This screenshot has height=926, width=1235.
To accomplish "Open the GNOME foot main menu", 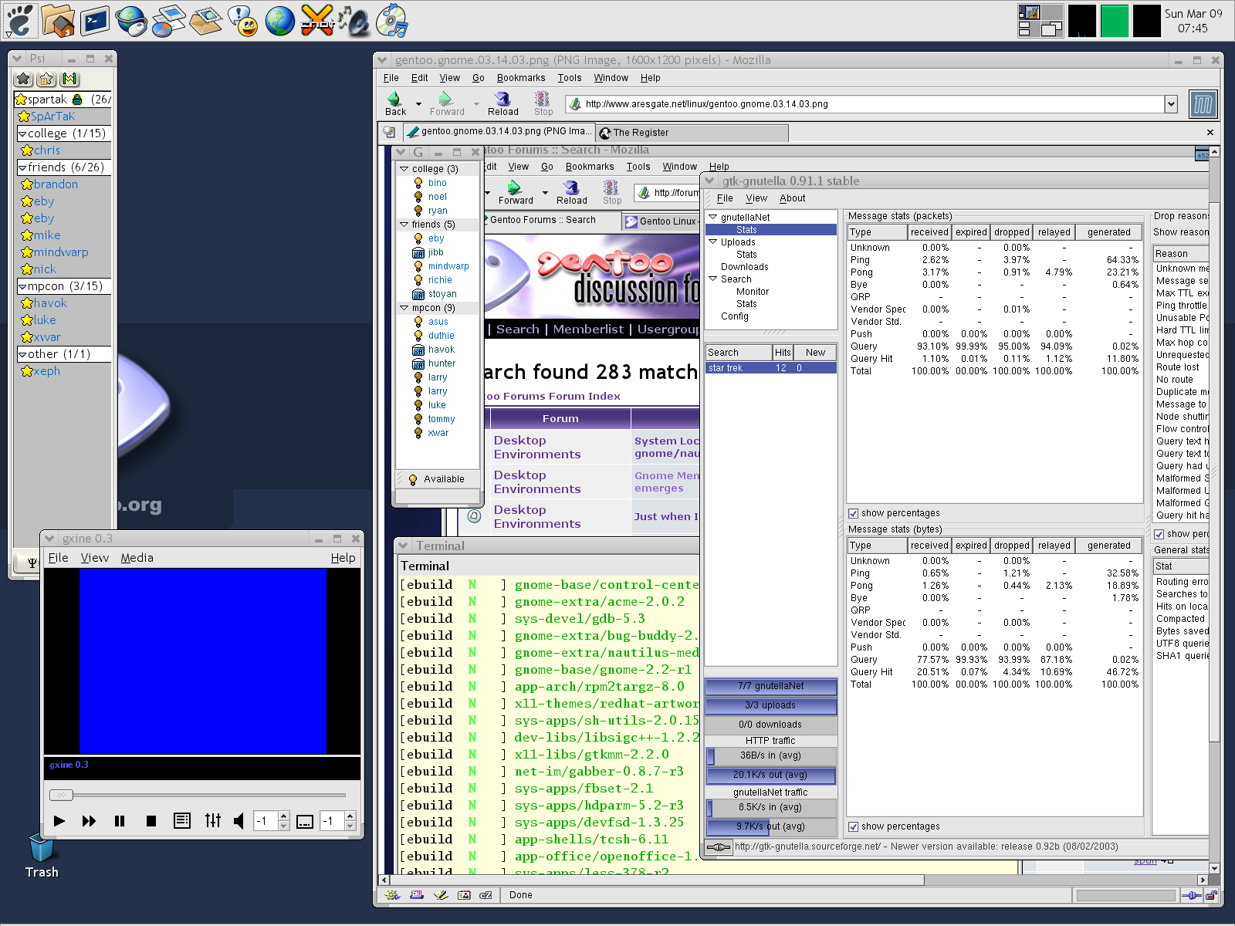I will [x=19, y=21].
